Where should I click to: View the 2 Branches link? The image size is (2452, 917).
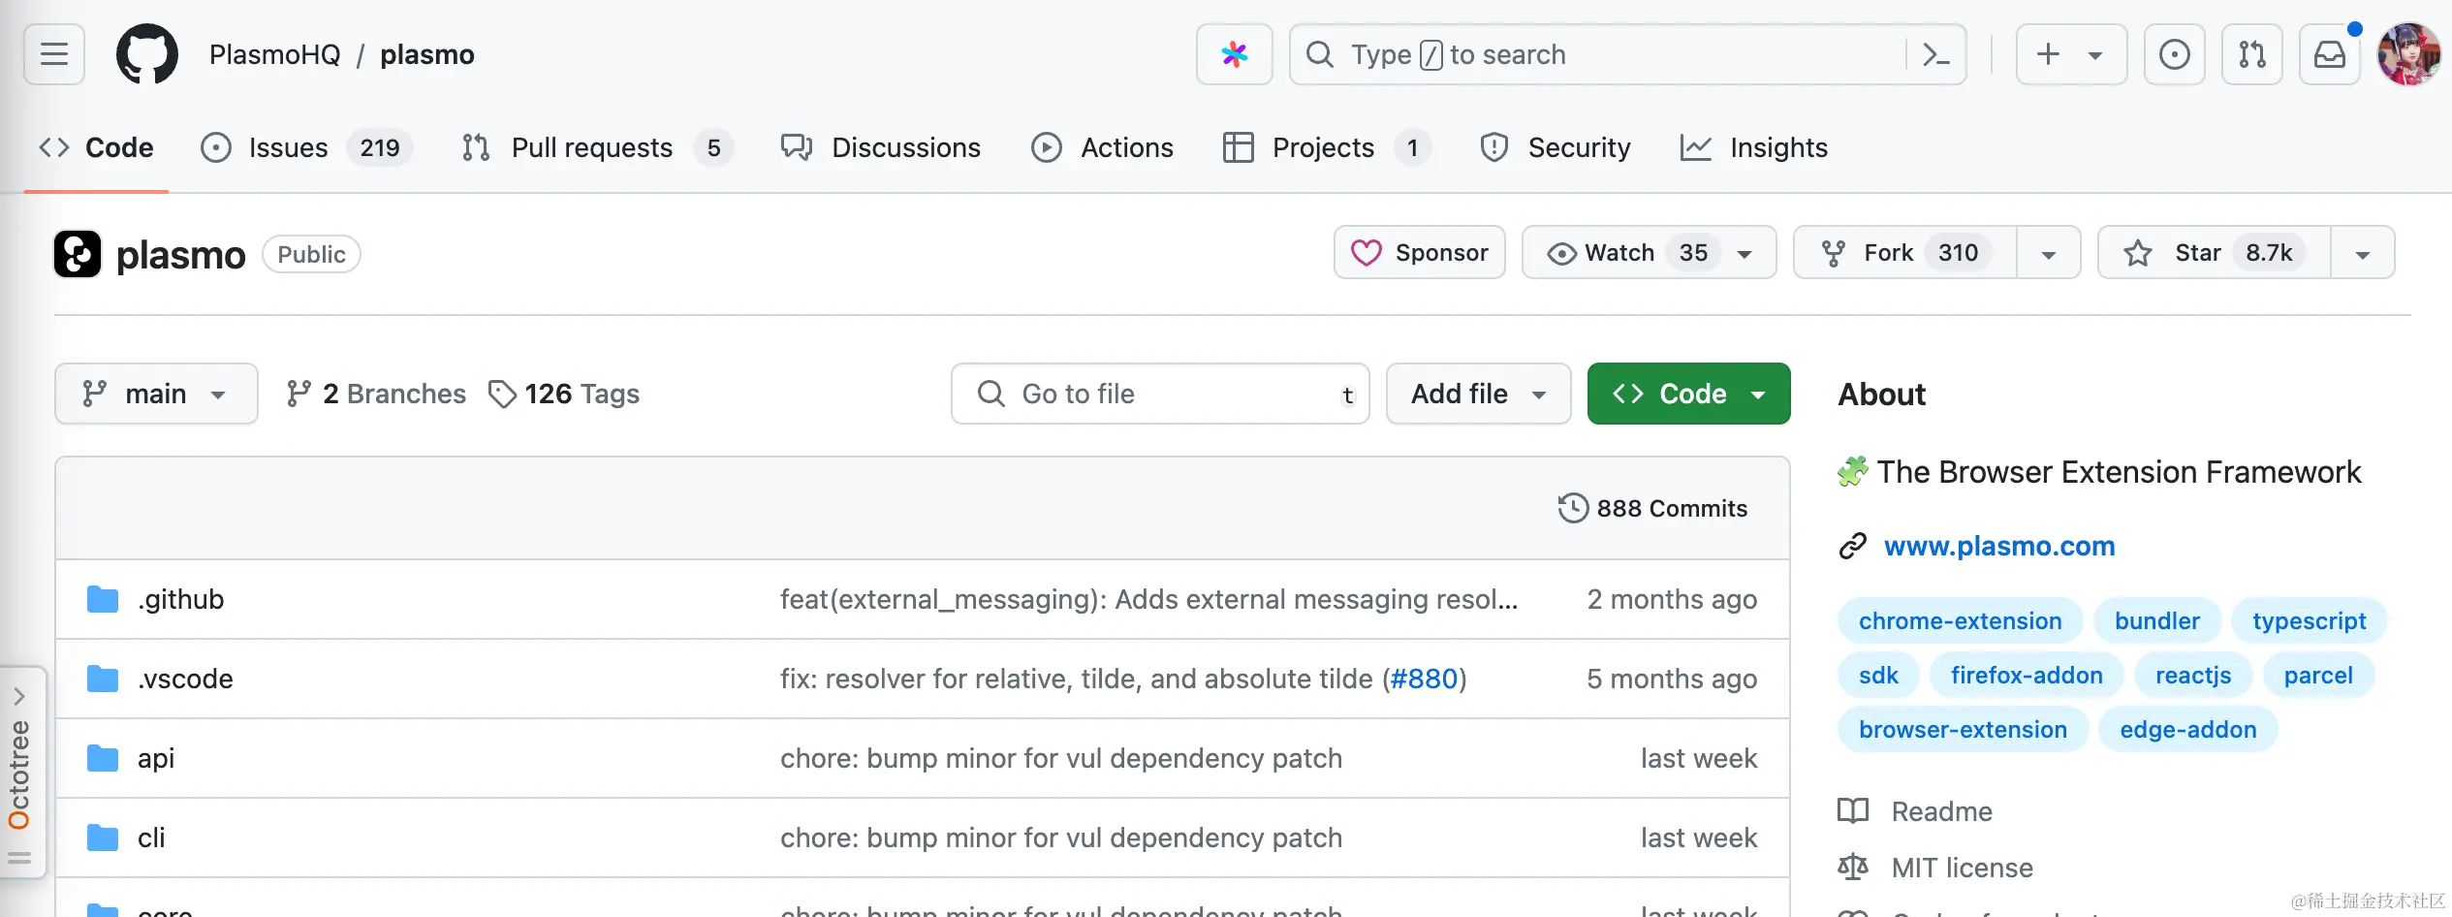[376, 394]
